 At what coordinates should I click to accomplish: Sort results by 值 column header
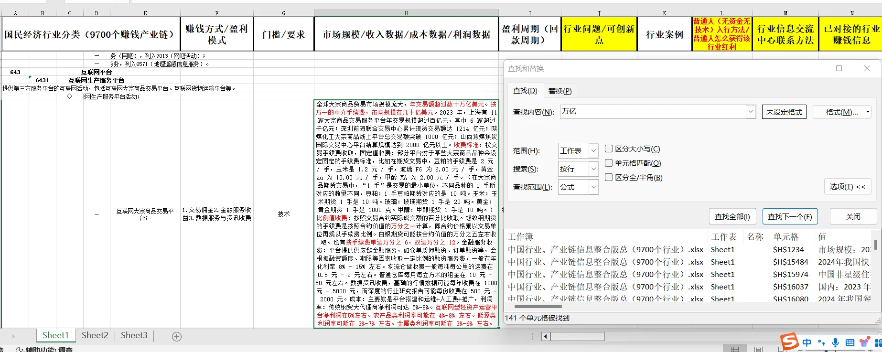843,236
